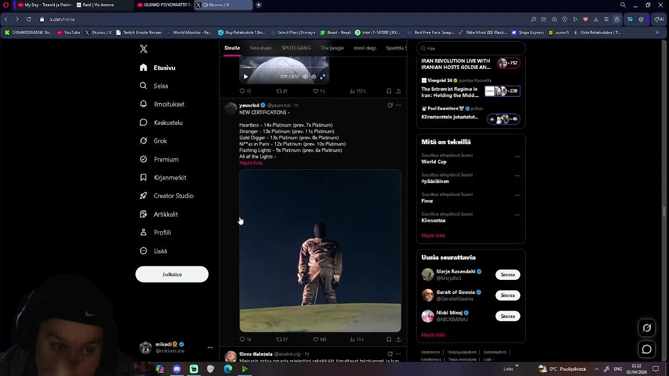Open World Cup trending topic
The image size is (669, 376).
(434, 162)
